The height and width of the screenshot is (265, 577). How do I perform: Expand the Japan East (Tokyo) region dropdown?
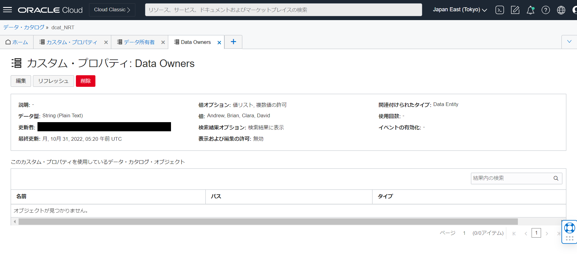[x=460, y=10]
